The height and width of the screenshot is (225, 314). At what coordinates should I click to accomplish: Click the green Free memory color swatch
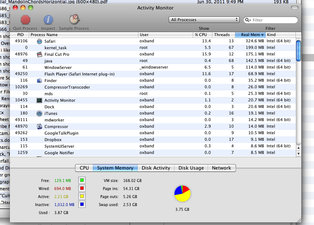(82, 180)
